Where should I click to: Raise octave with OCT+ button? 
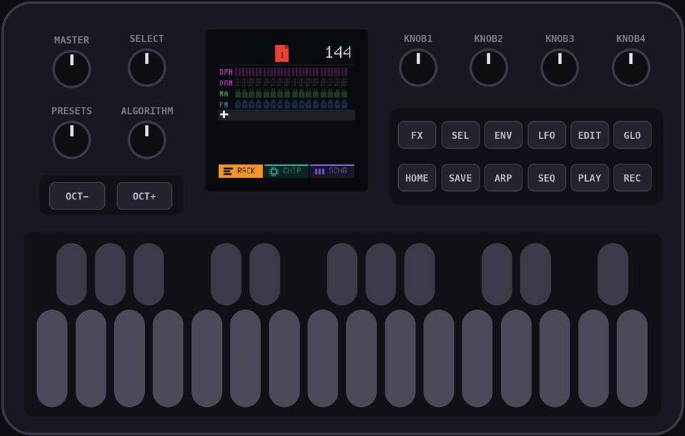coord(144,196)
